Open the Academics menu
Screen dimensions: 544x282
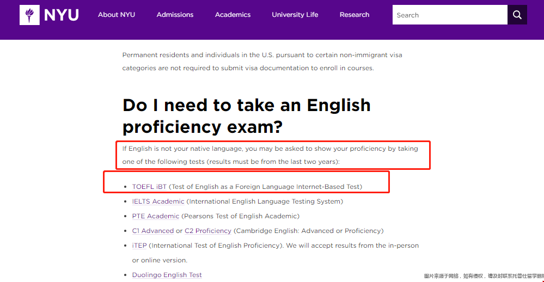point(233,15)
